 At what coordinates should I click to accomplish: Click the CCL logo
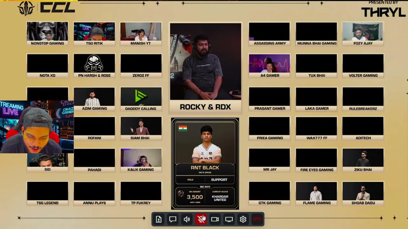[46, 8]
